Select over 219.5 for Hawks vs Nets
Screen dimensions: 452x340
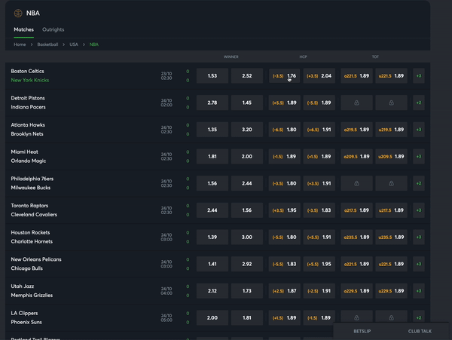coord(356,130)
